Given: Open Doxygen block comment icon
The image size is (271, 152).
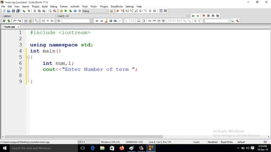Looking at the screenshot, I should coord(15,21).
